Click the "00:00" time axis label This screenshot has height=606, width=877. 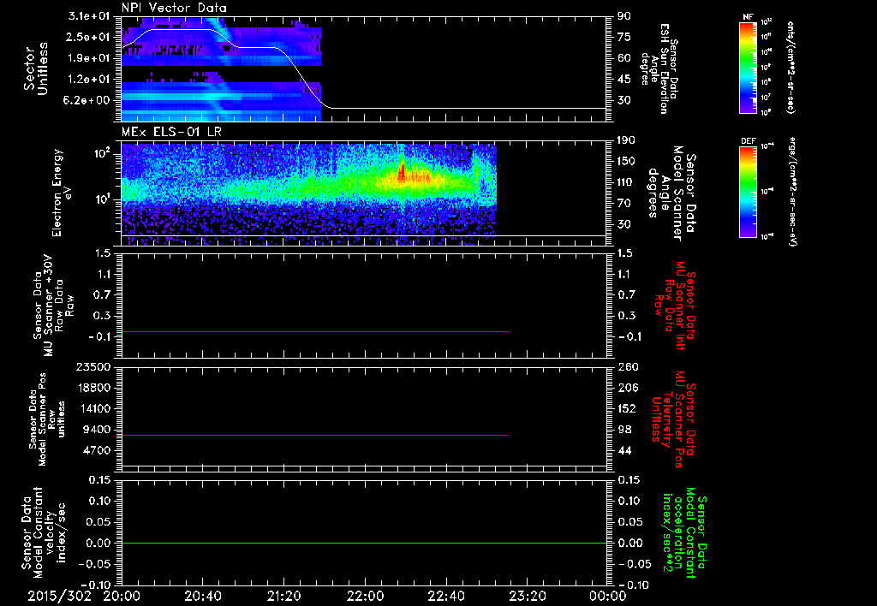coord(607,596)
